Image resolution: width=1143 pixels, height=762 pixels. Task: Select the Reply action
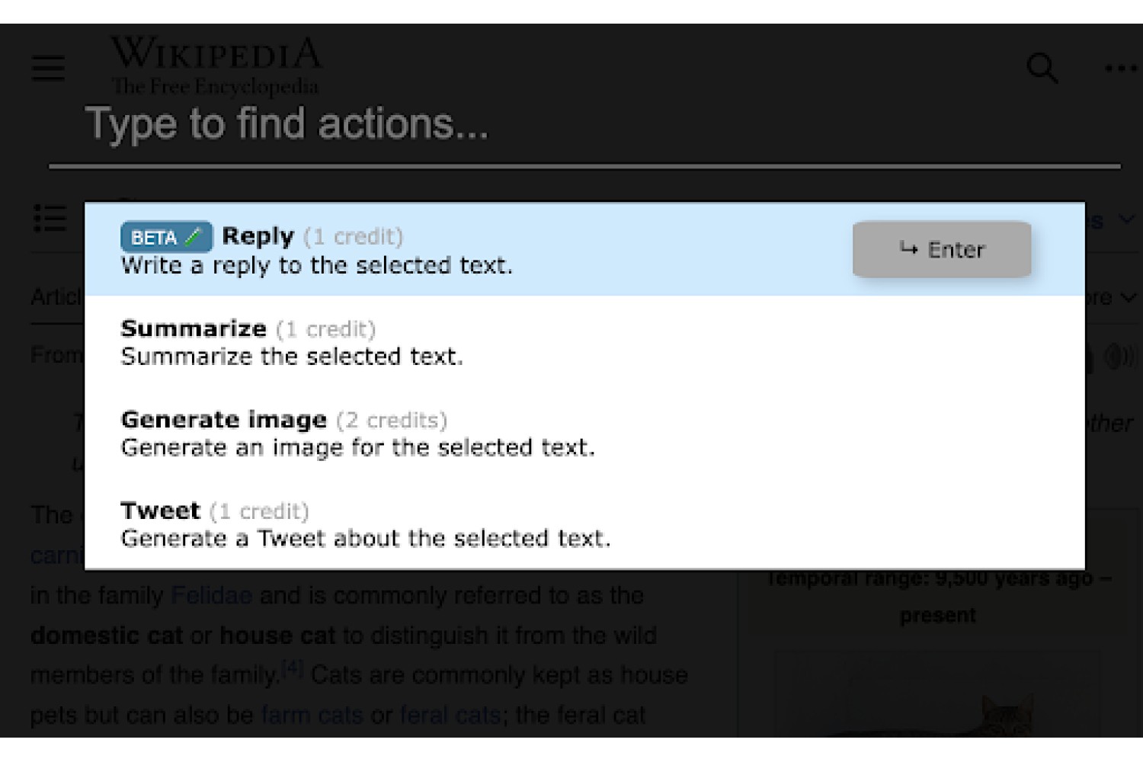click(584, 249)
